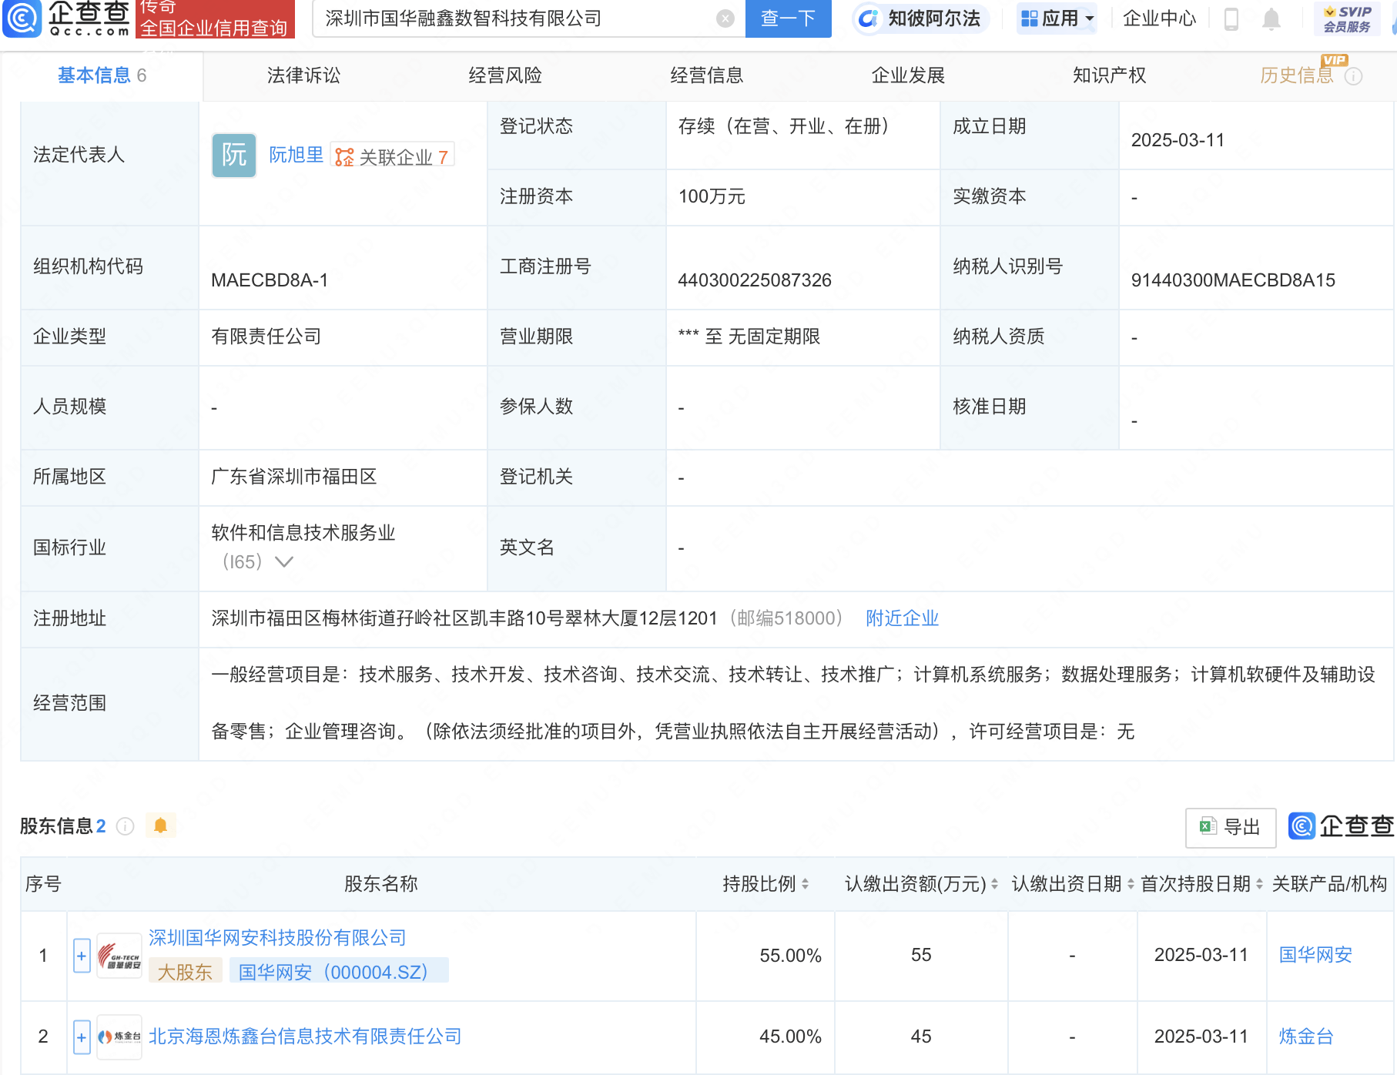Click the 大股东 tag
Viewport: 1397px width, 1075px height.
click(185, 972)
